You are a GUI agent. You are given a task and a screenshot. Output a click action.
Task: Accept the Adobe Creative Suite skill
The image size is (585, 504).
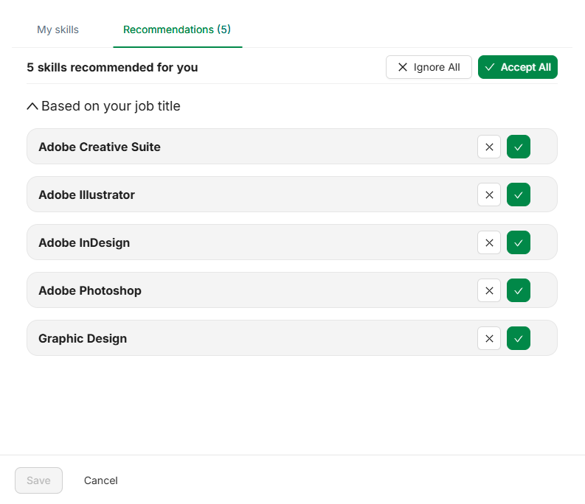[518, 147]
